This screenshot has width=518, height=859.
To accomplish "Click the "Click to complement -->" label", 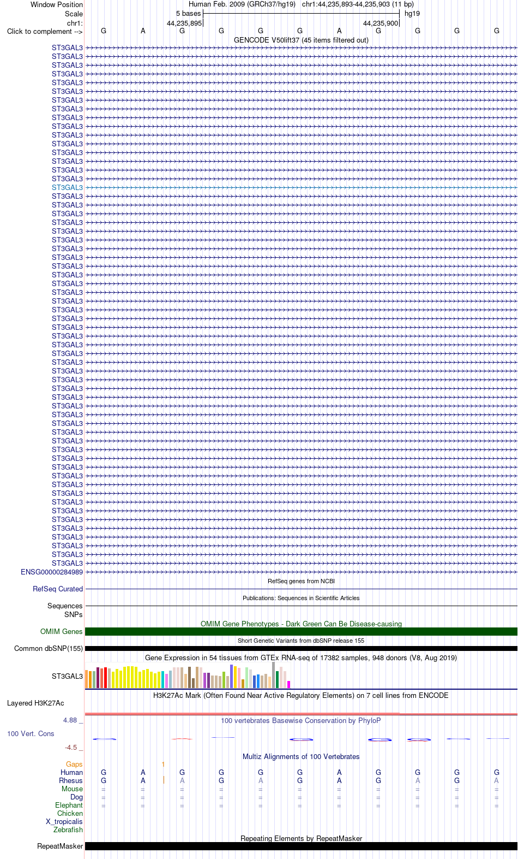I will pos(45,31).
